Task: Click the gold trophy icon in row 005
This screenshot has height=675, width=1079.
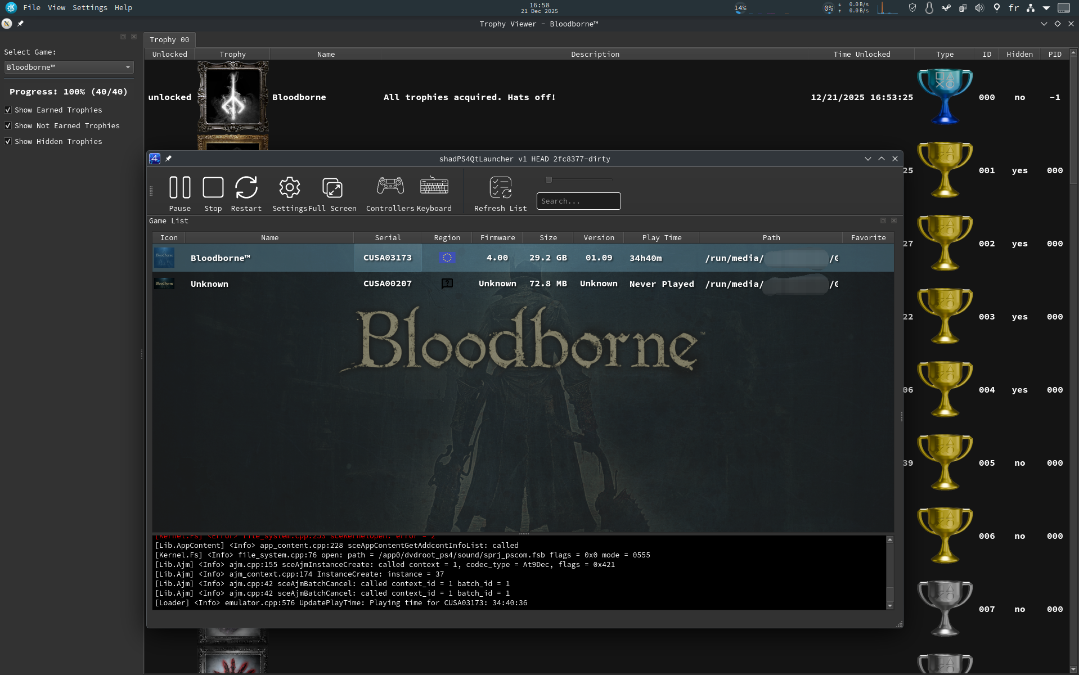Action: tap(945, 462)
